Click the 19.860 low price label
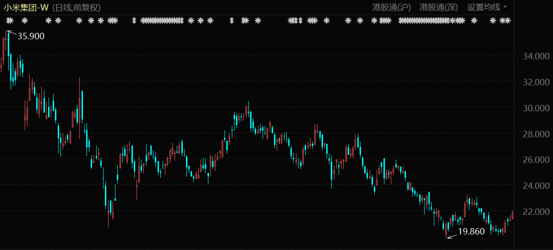This screenshot has height=250, width=553. [x=471, y=232]
